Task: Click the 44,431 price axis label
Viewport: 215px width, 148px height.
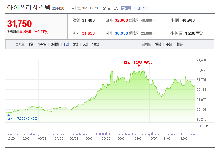Action: point(201,60)
